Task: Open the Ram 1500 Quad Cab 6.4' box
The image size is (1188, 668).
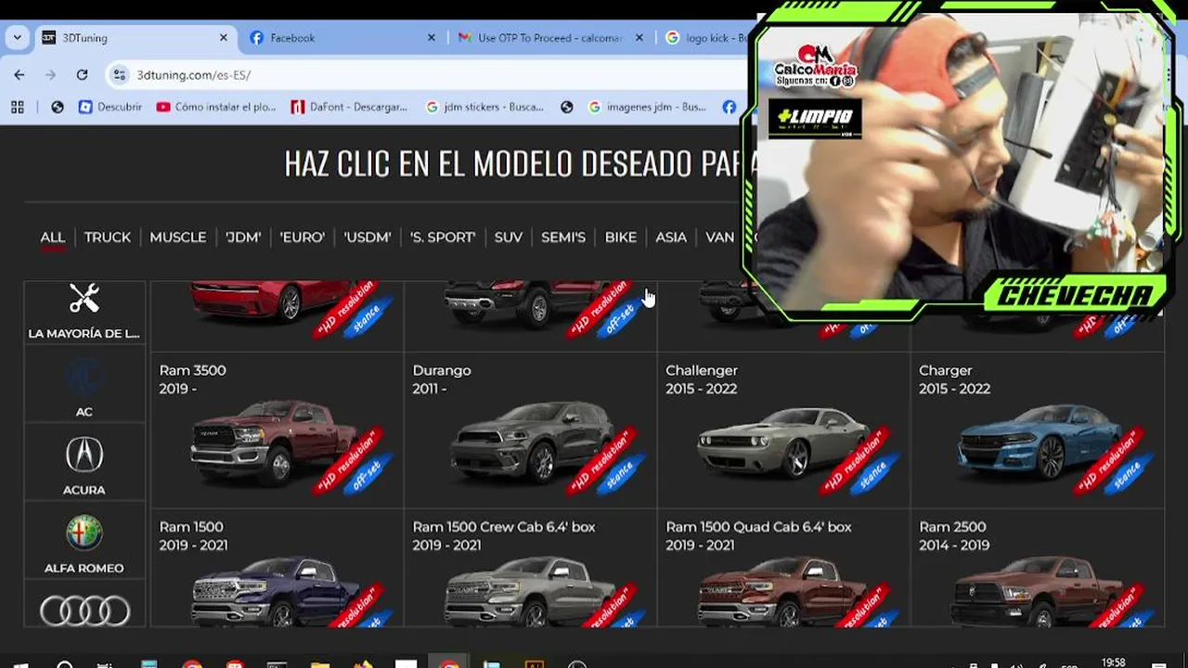Action: [x=783, y=569]
